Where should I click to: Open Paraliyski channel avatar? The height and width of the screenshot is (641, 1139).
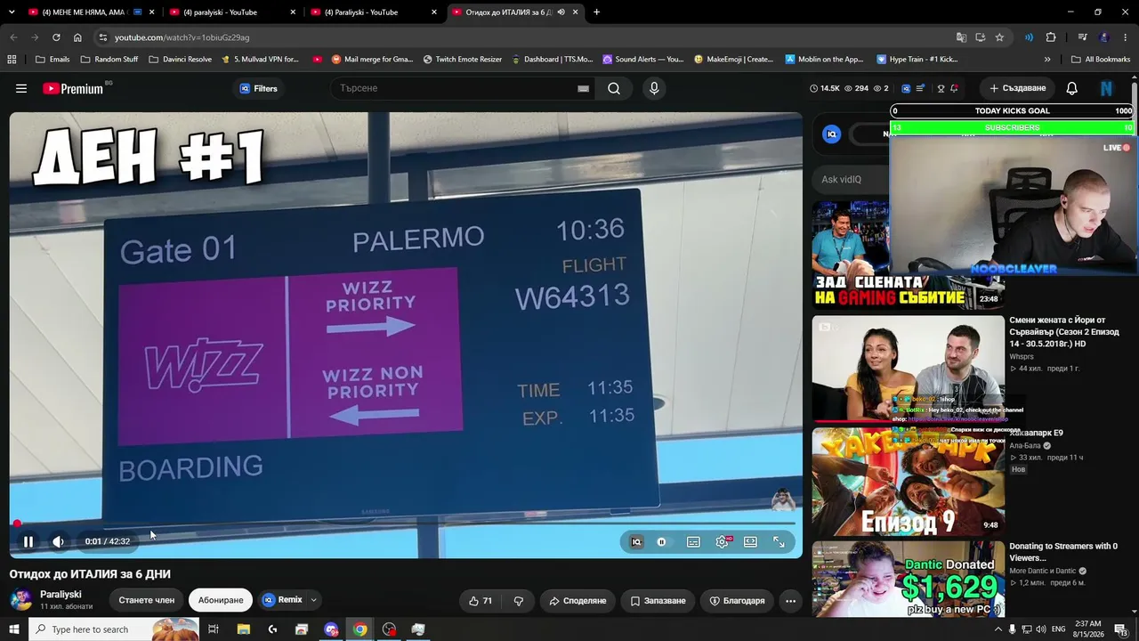(x=21, y=599)
